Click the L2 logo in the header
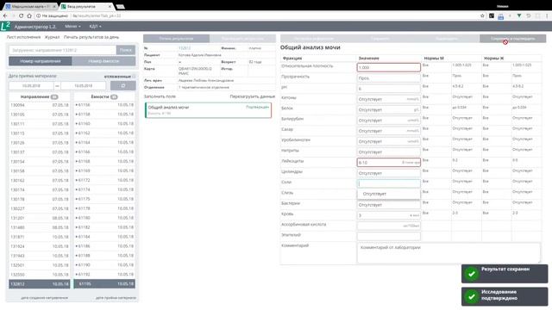 (x=5, y=26)
